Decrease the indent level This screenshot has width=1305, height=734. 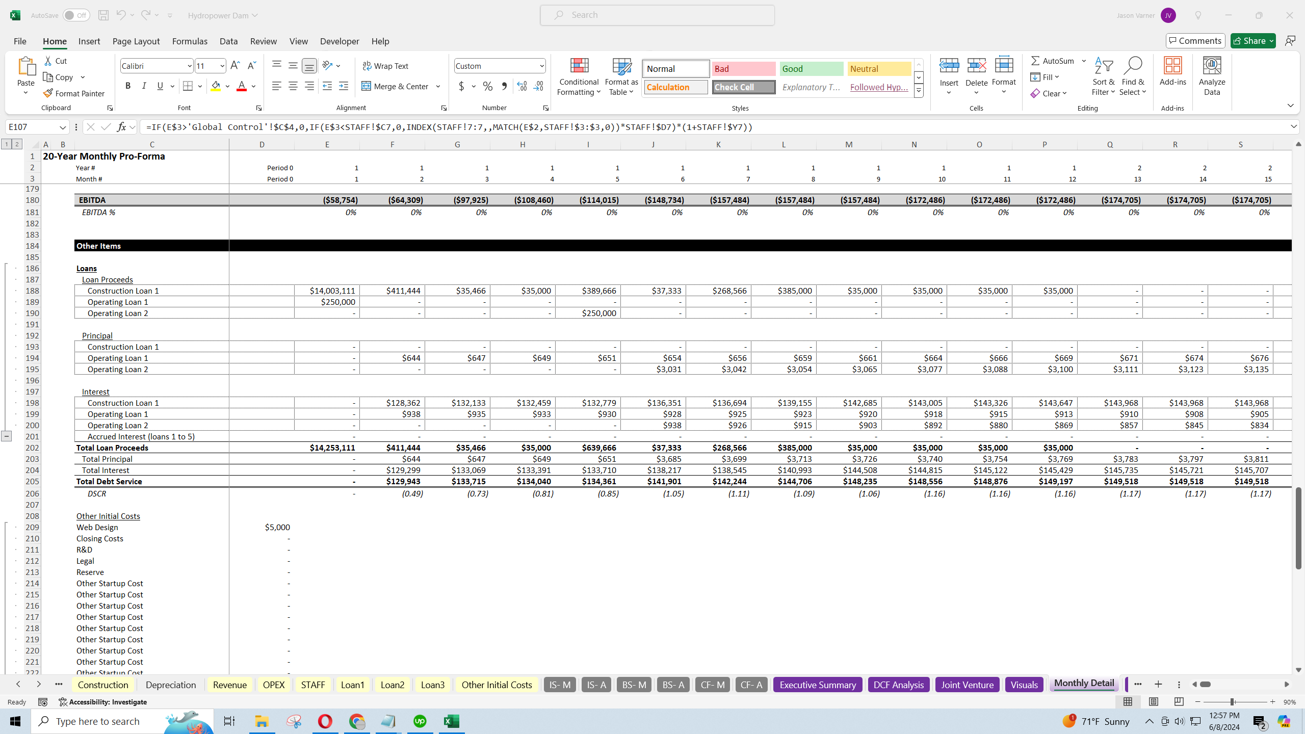pos(327,86)
